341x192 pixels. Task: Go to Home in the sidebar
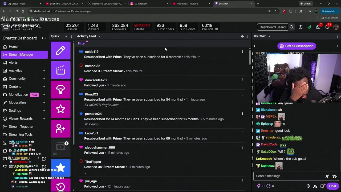click(25, 47)
